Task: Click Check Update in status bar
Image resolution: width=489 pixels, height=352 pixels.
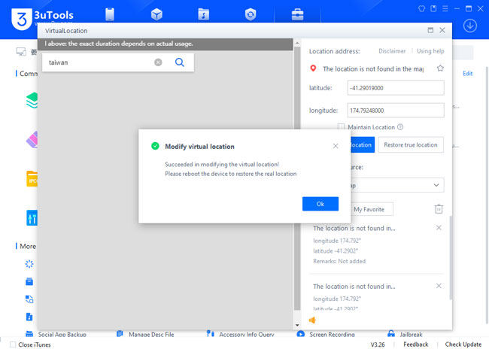Action: coord(463,344)
